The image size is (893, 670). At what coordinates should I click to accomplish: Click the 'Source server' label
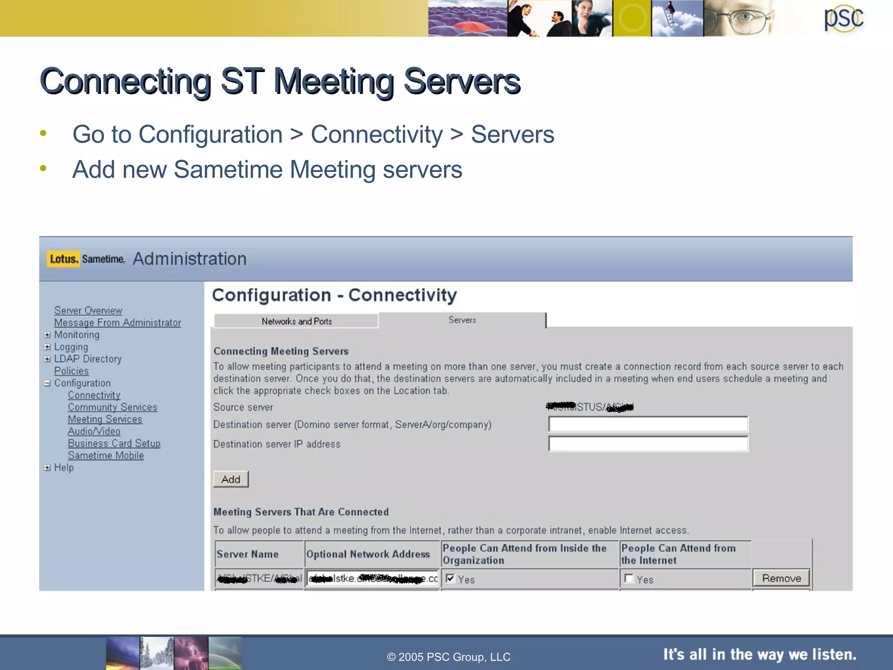click(x=243, y=407)
